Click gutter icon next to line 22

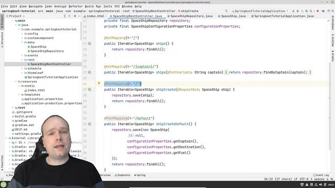tap(90, 72)
